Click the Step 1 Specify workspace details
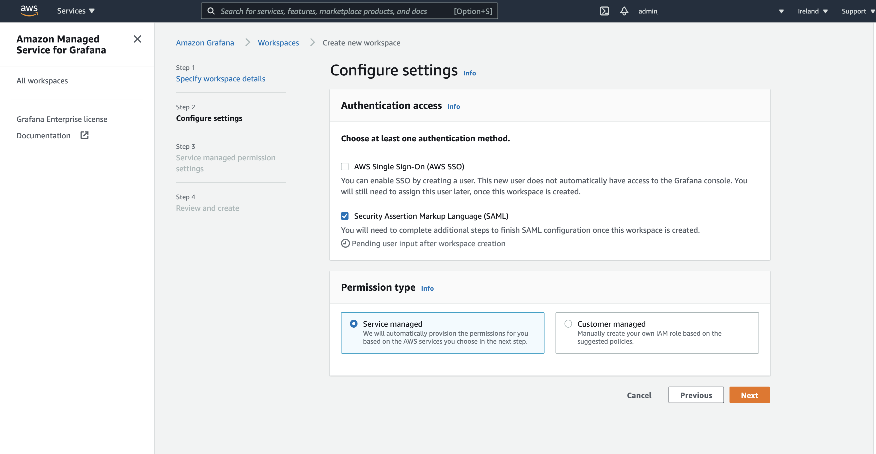This screenshot has height=454, width=876. (221, 78)
